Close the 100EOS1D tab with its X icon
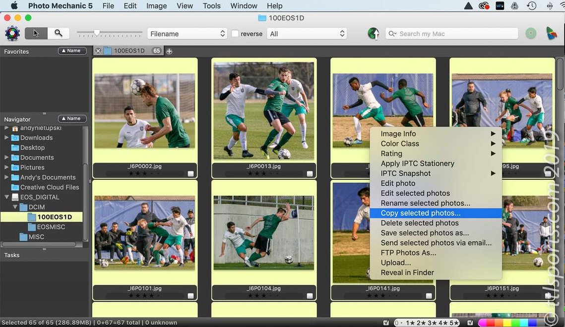 [x=98, y=51]
